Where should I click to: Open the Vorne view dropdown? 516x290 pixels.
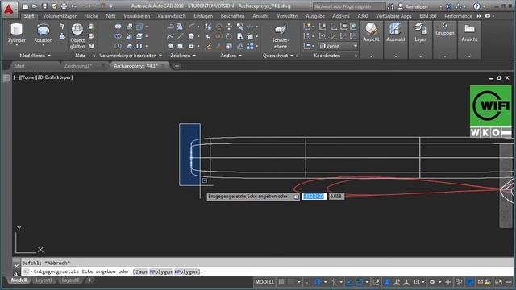[x=339, y=46]
